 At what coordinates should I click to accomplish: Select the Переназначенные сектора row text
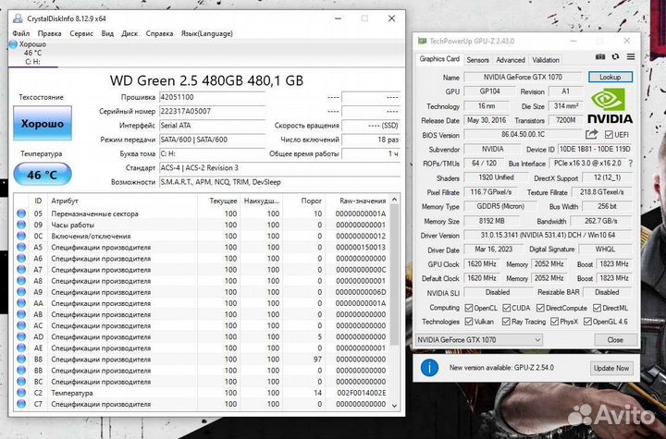point(94,213)
